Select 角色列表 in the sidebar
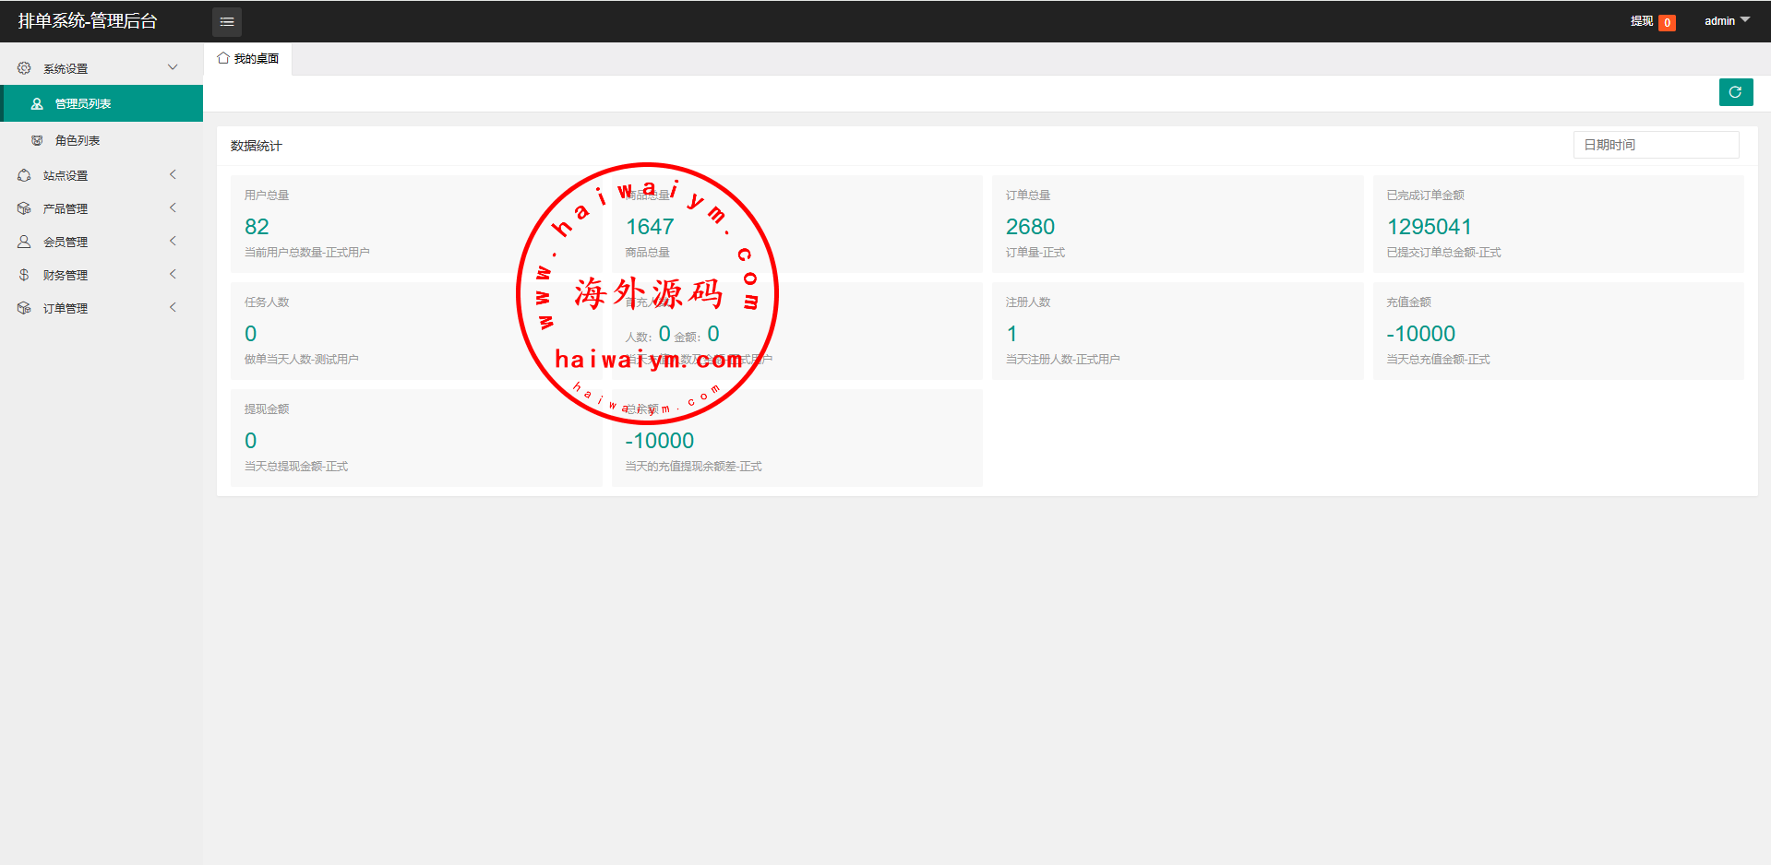Image resolution: width=1771 pixels, height=865 pixels. point(78,141)
